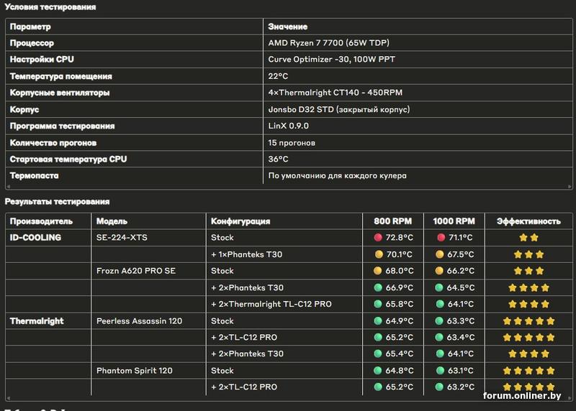Click the 'ID-COOLING' manufacturer cell
Screen dimensions: 576x411
pos(35,238)
